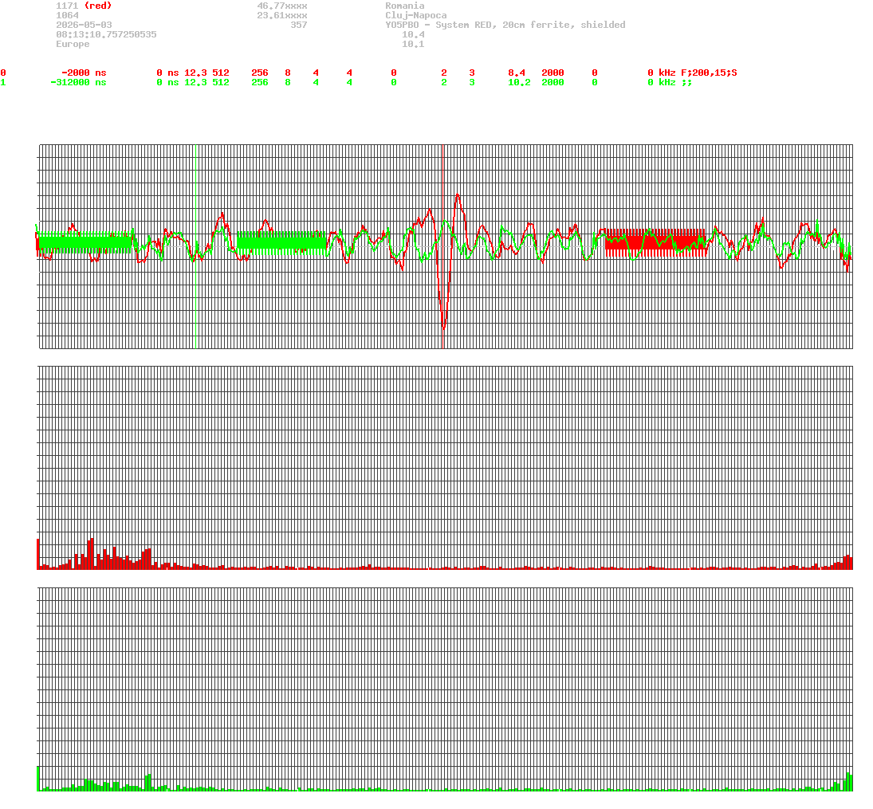Click the Cluj-Napoca city label
The image size is (873, 809).
416,15
